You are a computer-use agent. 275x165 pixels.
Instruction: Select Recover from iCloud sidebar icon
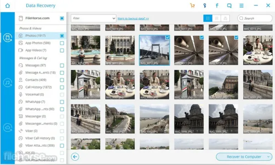[7, 128]
